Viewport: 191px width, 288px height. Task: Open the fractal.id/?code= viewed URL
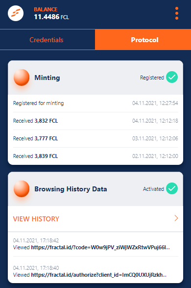[100, 247]
